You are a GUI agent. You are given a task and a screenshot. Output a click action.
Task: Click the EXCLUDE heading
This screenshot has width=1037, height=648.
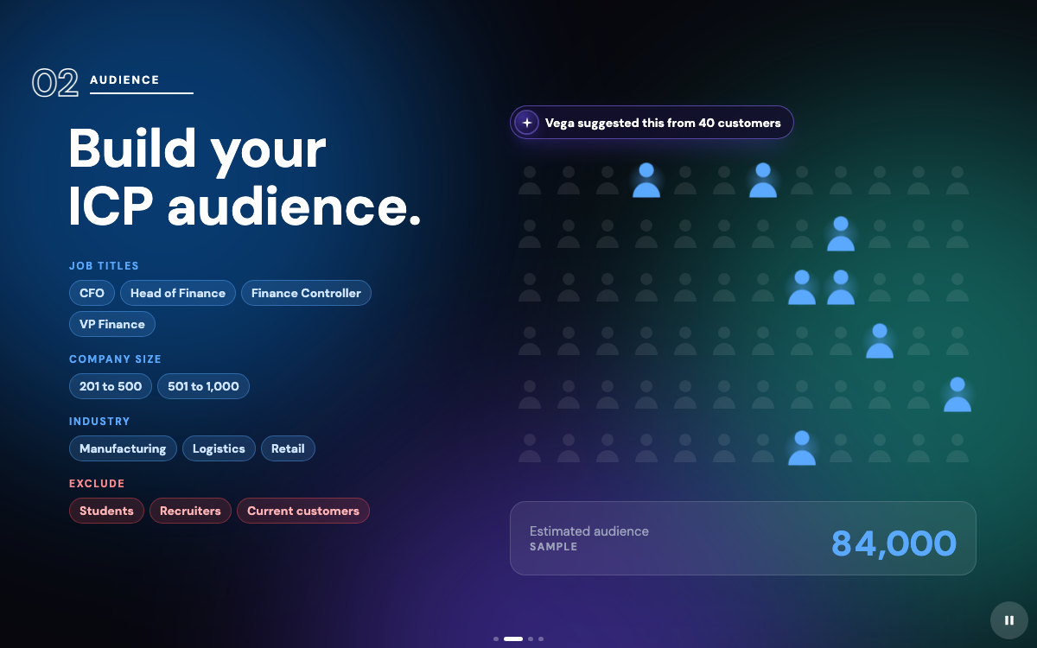click(97, 484)
